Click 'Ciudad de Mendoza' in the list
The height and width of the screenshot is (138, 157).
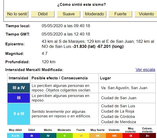[119, 122]
